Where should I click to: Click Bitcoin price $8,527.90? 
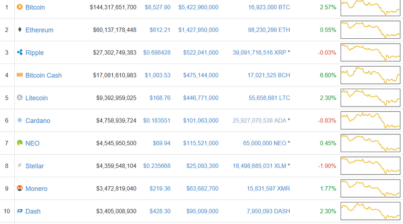click(x=157, y=7)
